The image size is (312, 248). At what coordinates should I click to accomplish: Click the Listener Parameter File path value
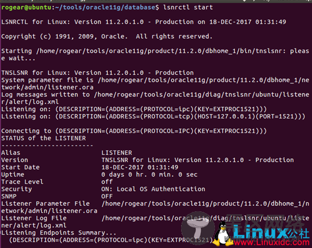tap(205, 203)
